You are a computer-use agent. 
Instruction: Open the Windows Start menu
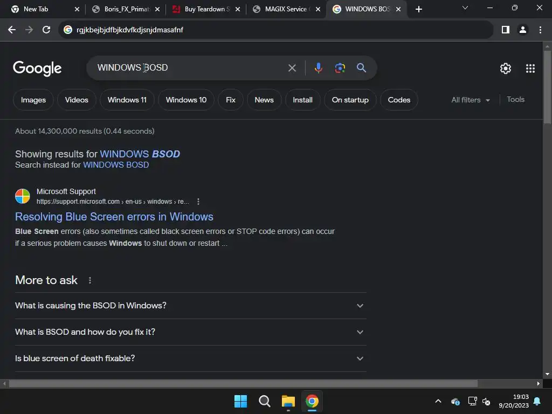coord(241,401)
